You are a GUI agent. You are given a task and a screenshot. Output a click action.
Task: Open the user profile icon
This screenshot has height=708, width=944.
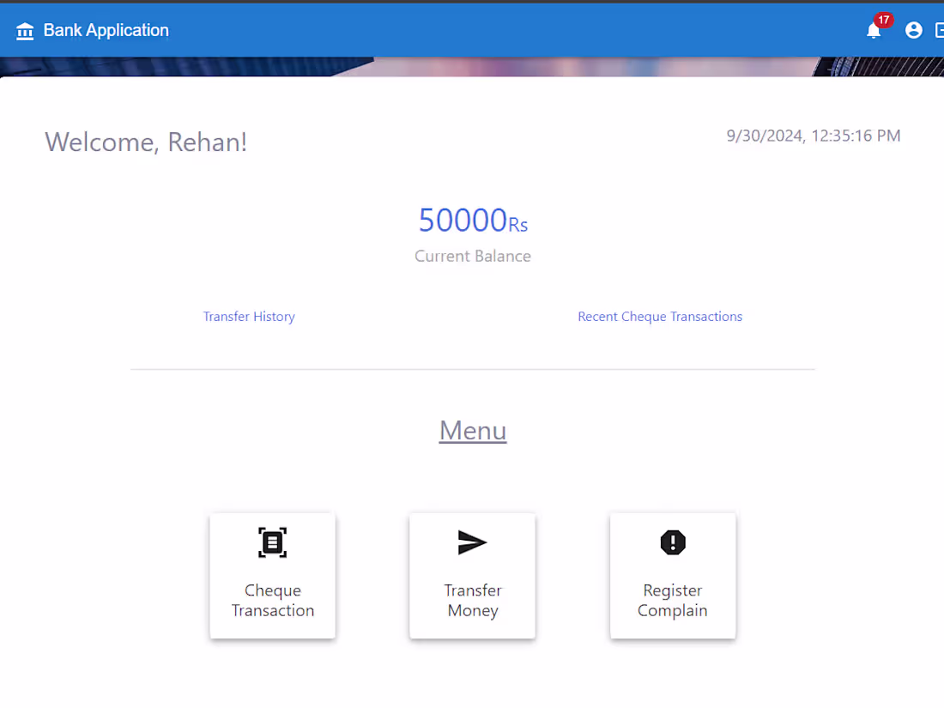pyautogui.click(x=913, y=29)
